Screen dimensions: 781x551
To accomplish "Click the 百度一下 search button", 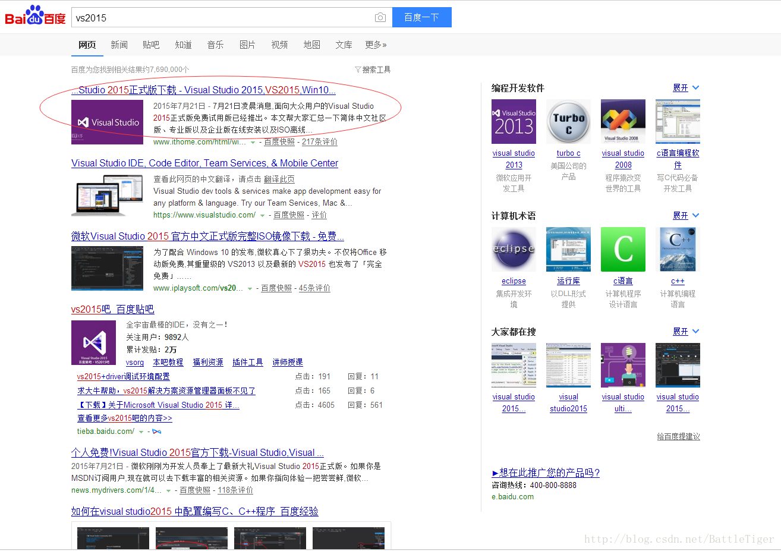I will (x=422, y=17).
